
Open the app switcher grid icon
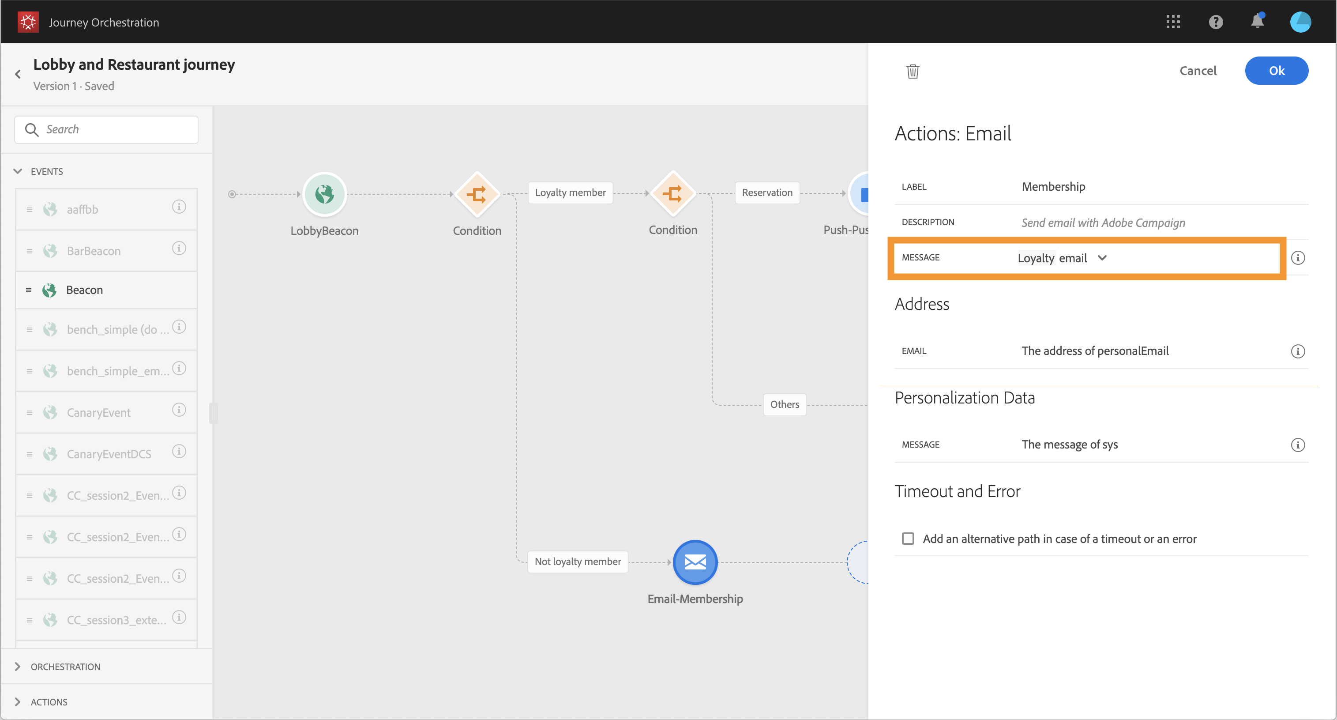point(1173,22)
